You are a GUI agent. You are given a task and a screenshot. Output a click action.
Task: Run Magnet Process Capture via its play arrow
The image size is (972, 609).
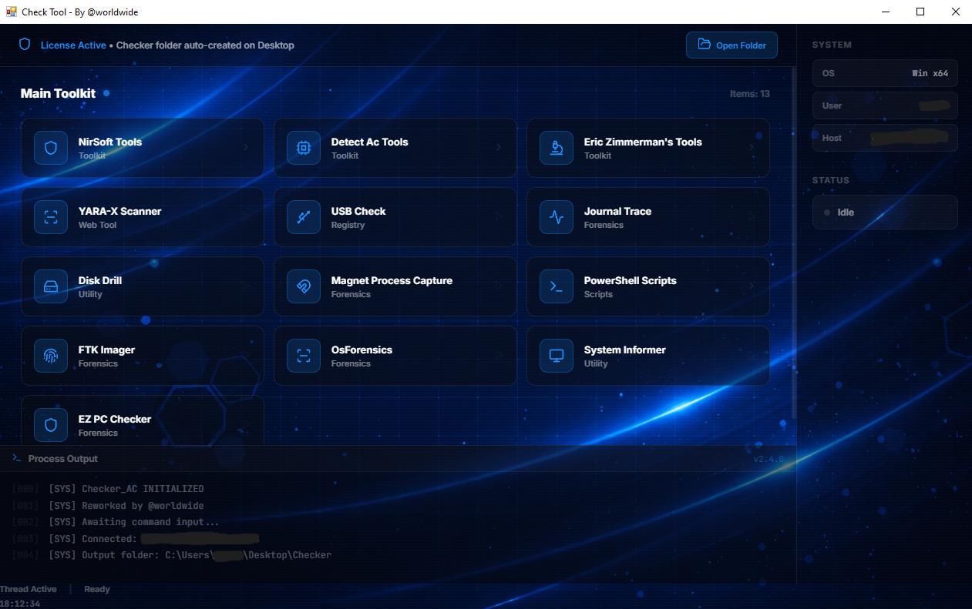tap(499, 286)
